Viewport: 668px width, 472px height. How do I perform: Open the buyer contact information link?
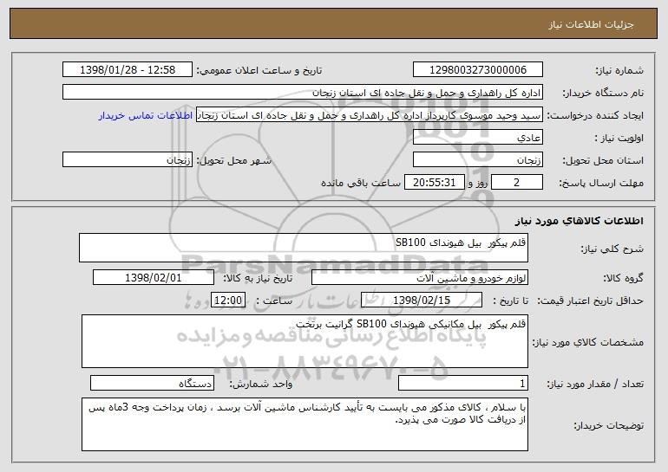145,116
